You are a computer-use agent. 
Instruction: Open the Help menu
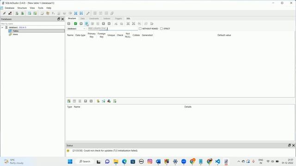49,8
